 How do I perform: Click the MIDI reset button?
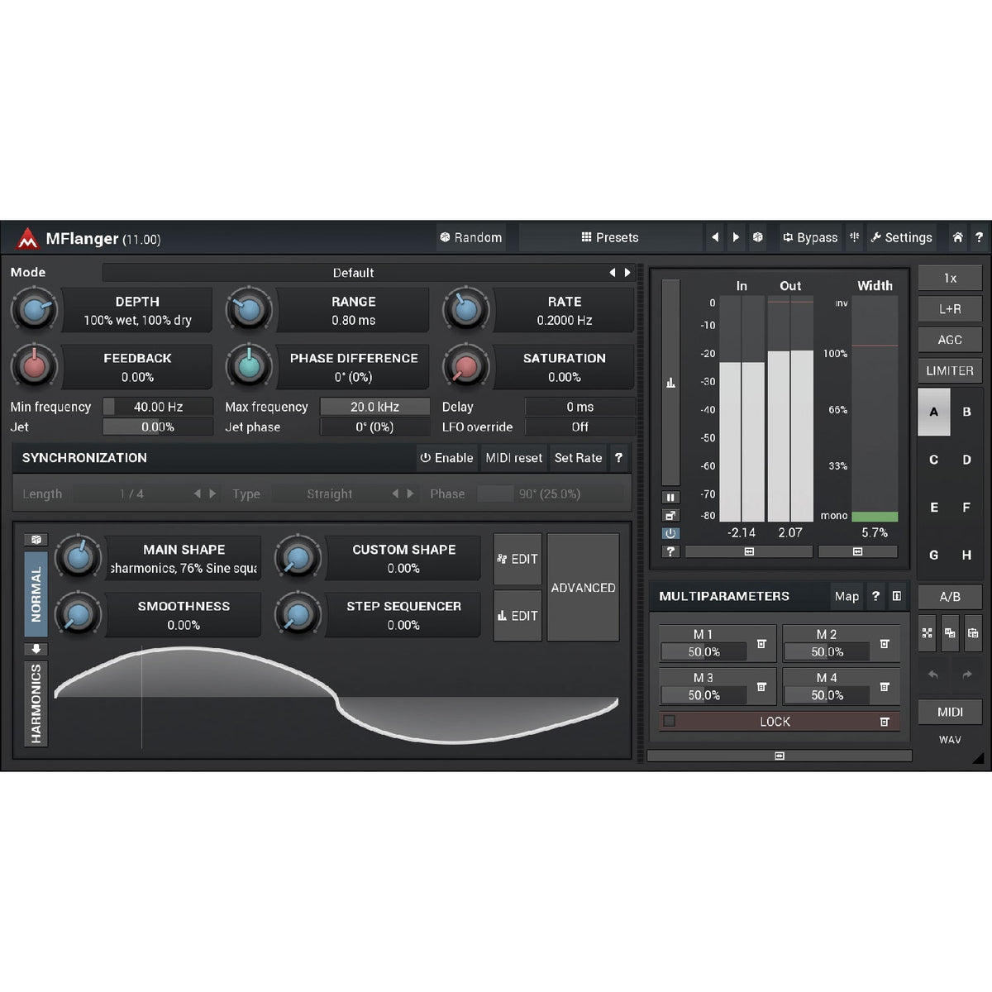[x=514, y=458]
